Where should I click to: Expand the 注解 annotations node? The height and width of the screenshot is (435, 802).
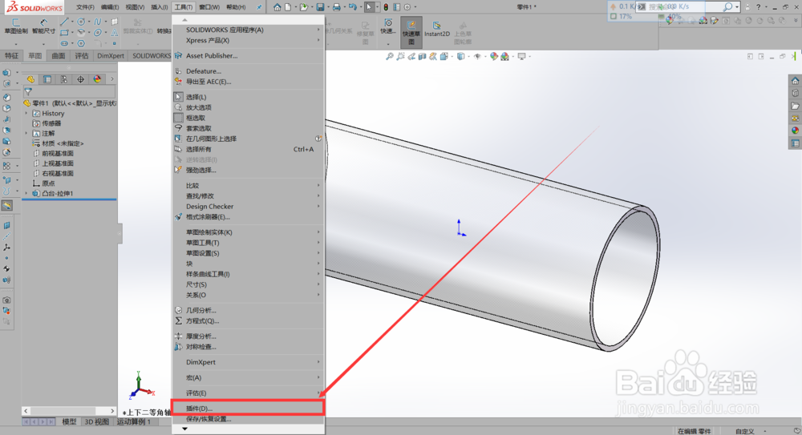click(x=26, y=134)
